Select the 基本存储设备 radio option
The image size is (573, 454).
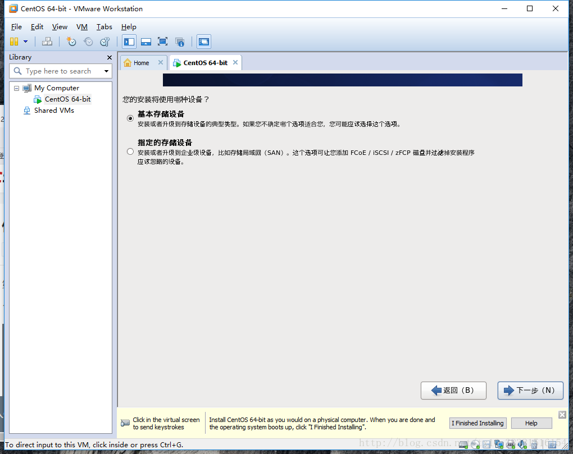tap(130, 118)
